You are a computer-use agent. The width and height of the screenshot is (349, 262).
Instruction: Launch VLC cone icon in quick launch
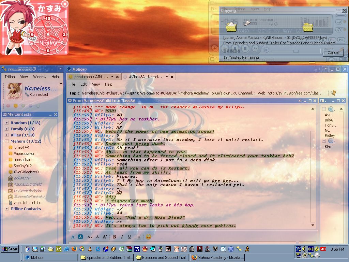pos(90,249)
